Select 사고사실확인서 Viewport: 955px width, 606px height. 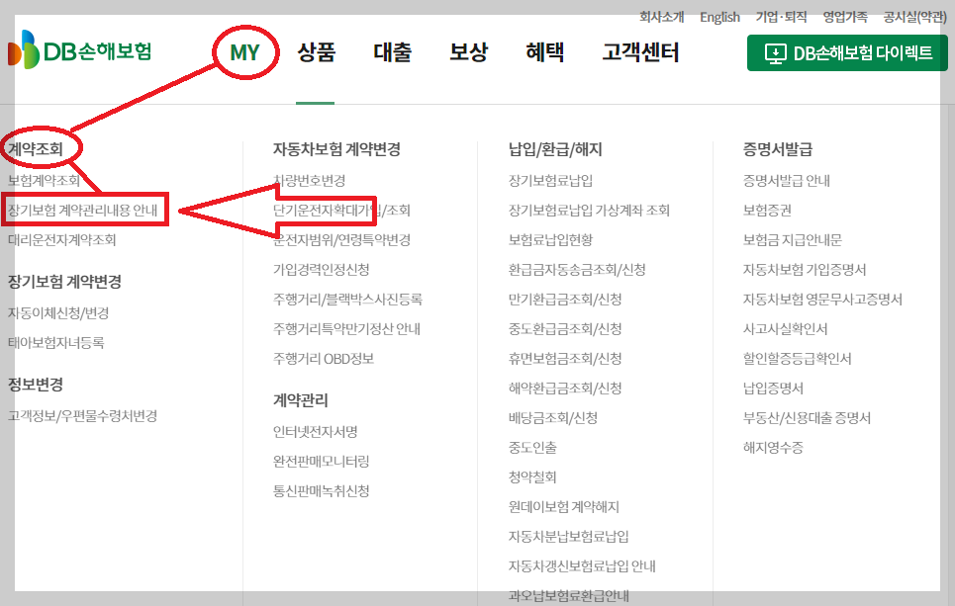click(785, 329)
